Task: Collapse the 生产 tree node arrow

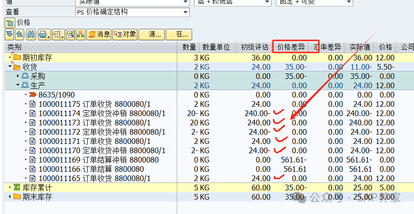Action: (x=18, y=85)
